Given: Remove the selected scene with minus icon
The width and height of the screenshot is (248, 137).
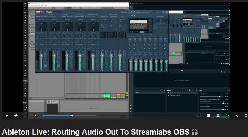Looking at the screenshot, I should 163,90.
